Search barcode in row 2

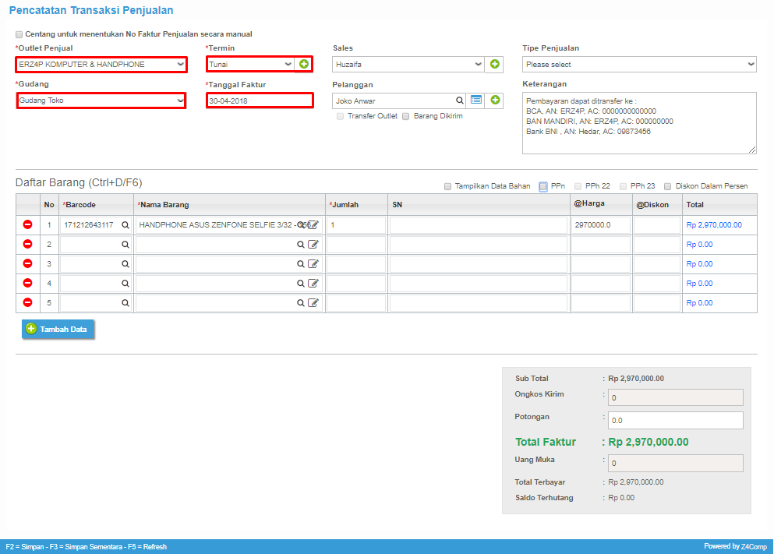(x=125, y=245)
